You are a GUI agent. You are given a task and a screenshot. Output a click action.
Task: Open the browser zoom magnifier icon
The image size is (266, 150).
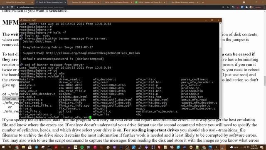tap(223, 7)
